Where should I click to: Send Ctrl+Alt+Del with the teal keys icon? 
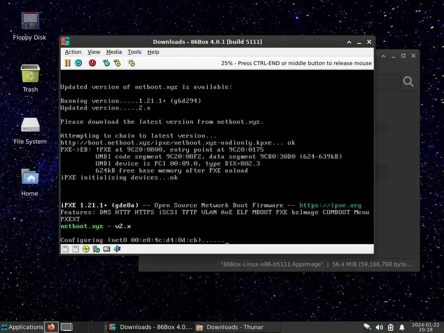(106, 63)
